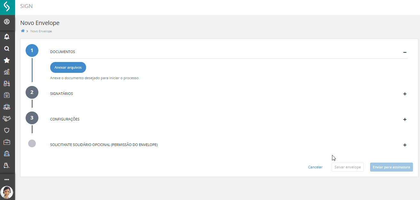The image size is (420, 200).
Task: Expand the Configurações section
Action: click(405, 119)
